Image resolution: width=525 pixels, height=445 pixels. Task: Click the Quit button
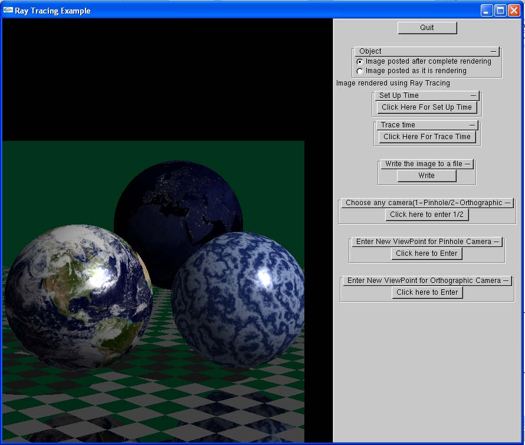tap(427, 28)
